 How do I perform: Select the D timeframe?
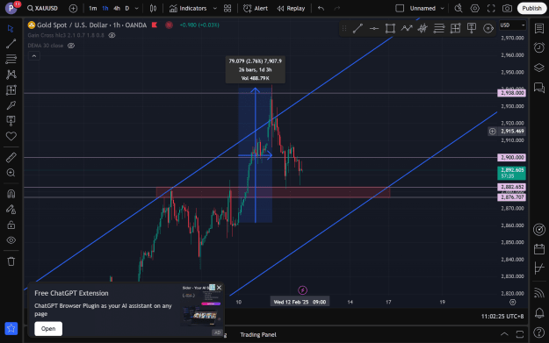coord(127,9)
